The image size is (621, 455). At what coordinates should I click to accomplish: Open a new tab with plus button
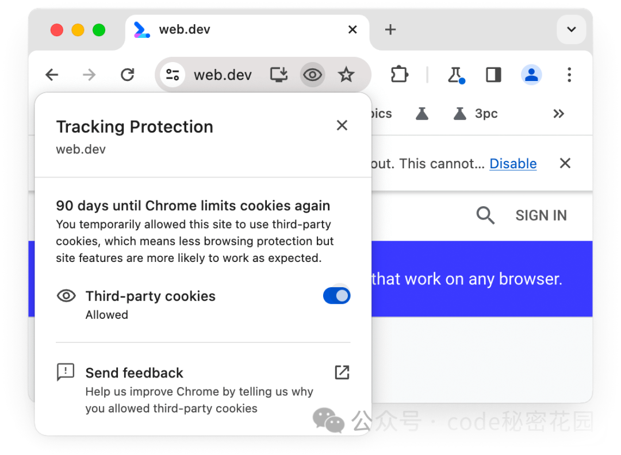tap(390, 29)
